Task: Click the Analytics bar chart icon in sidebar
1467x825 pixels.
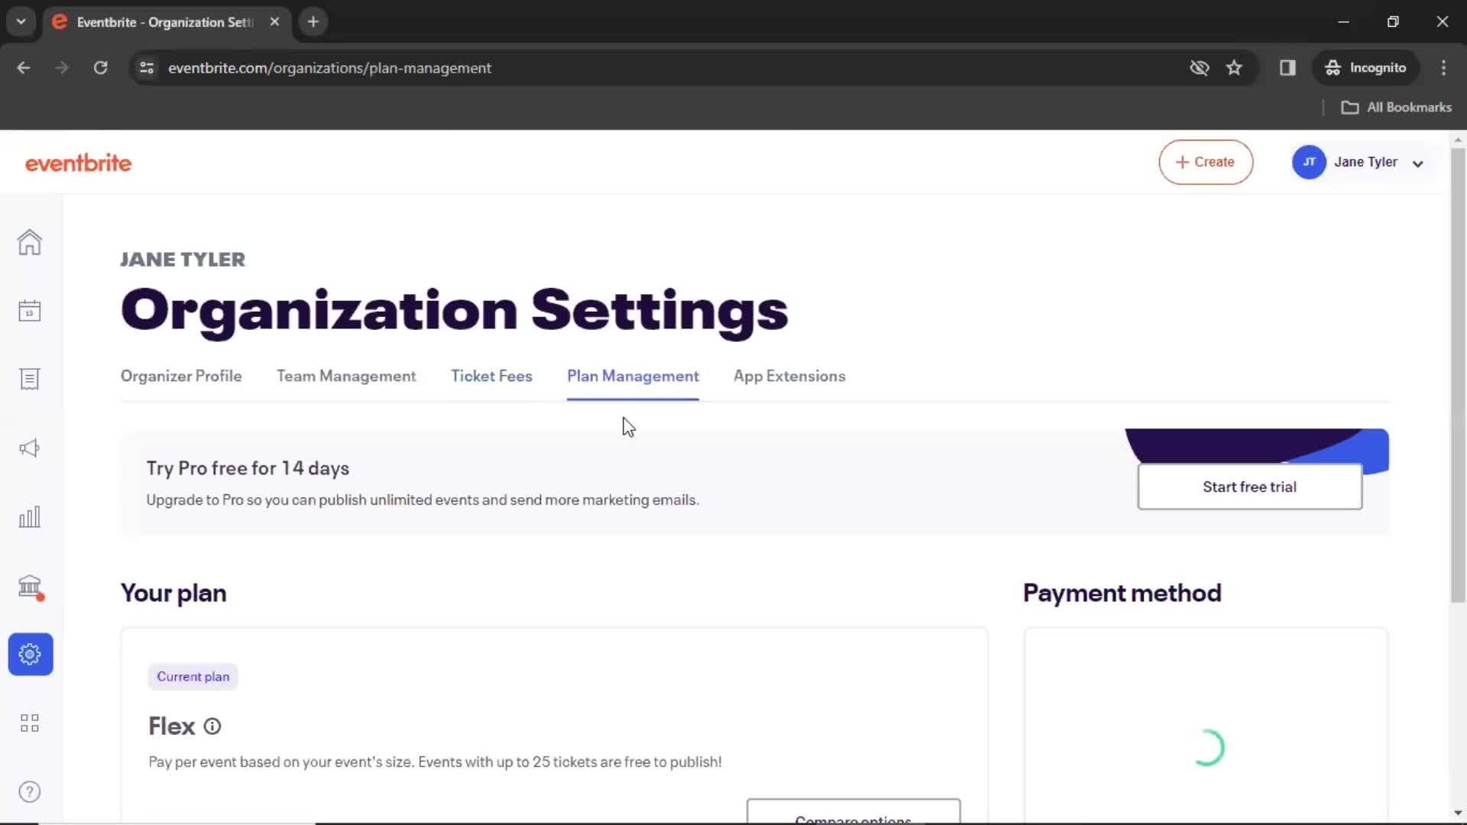Action: (x=29, y=516)
